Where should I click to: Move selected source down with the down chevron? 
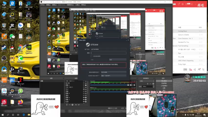point(79,105)
